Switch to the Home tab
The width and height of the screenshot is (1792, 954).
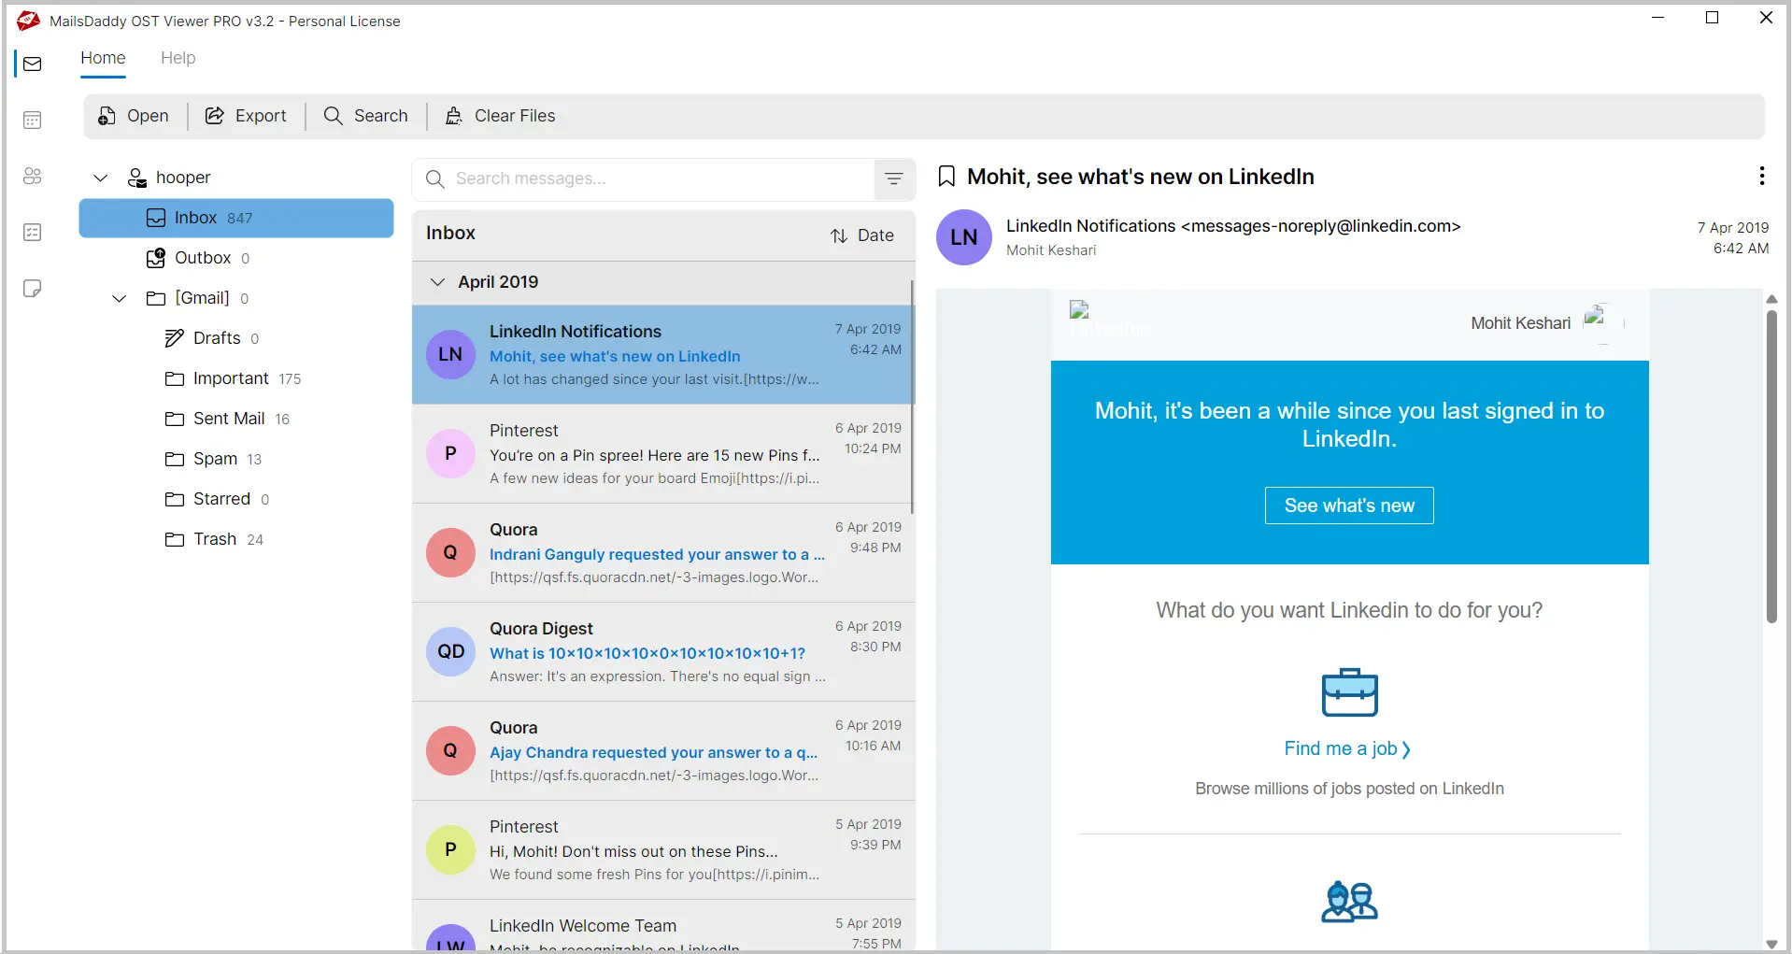point(103,58)
